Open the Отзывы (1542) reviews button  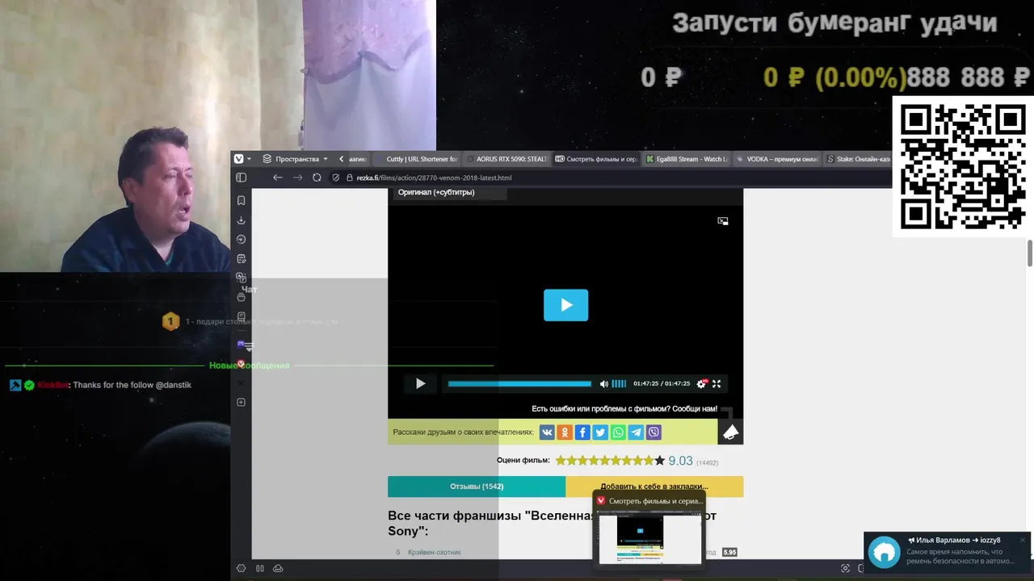(x=477, y=487)
